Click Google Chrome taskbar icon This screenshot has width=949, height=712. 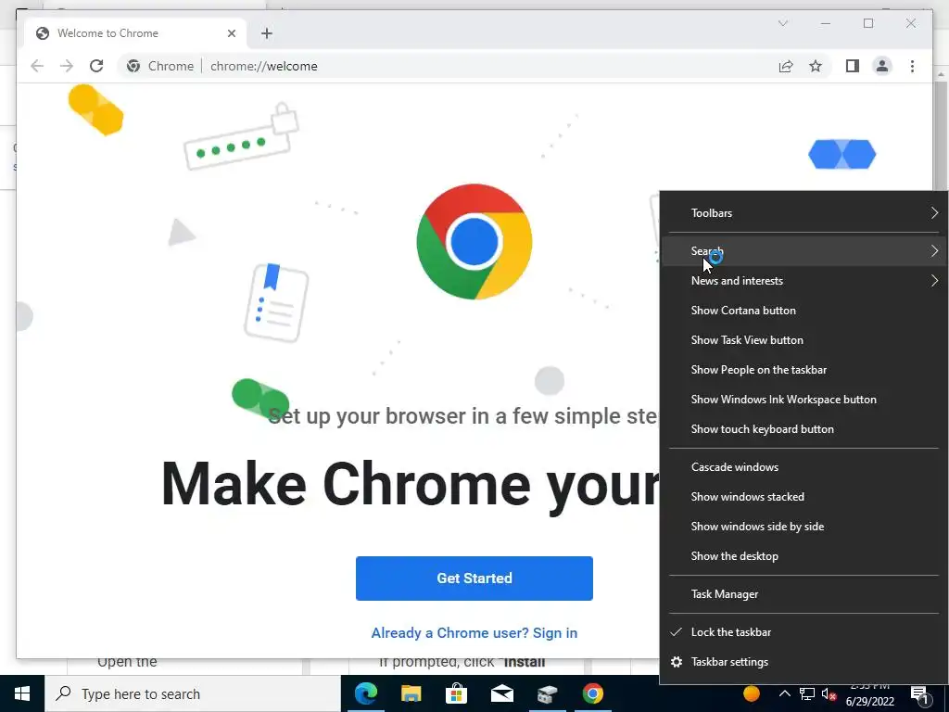coord(592,693)
